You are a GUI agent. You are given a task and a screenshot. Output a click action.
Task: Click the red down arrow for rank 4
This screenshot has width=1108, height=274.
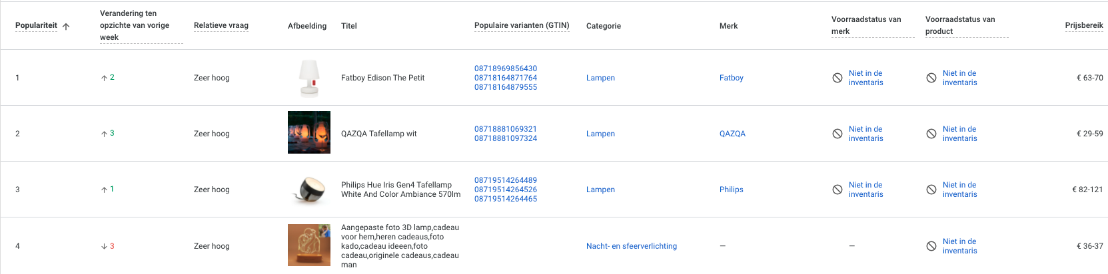tap(104, 246)
